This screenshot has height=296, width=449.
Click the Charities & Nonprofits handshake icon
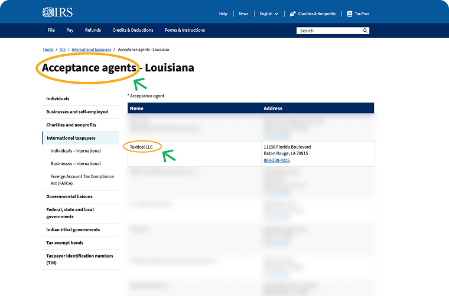coord(292,14)
